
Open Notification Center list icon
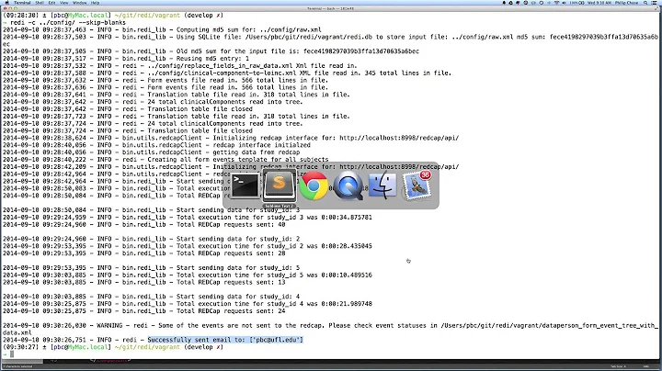click(655, 3)
